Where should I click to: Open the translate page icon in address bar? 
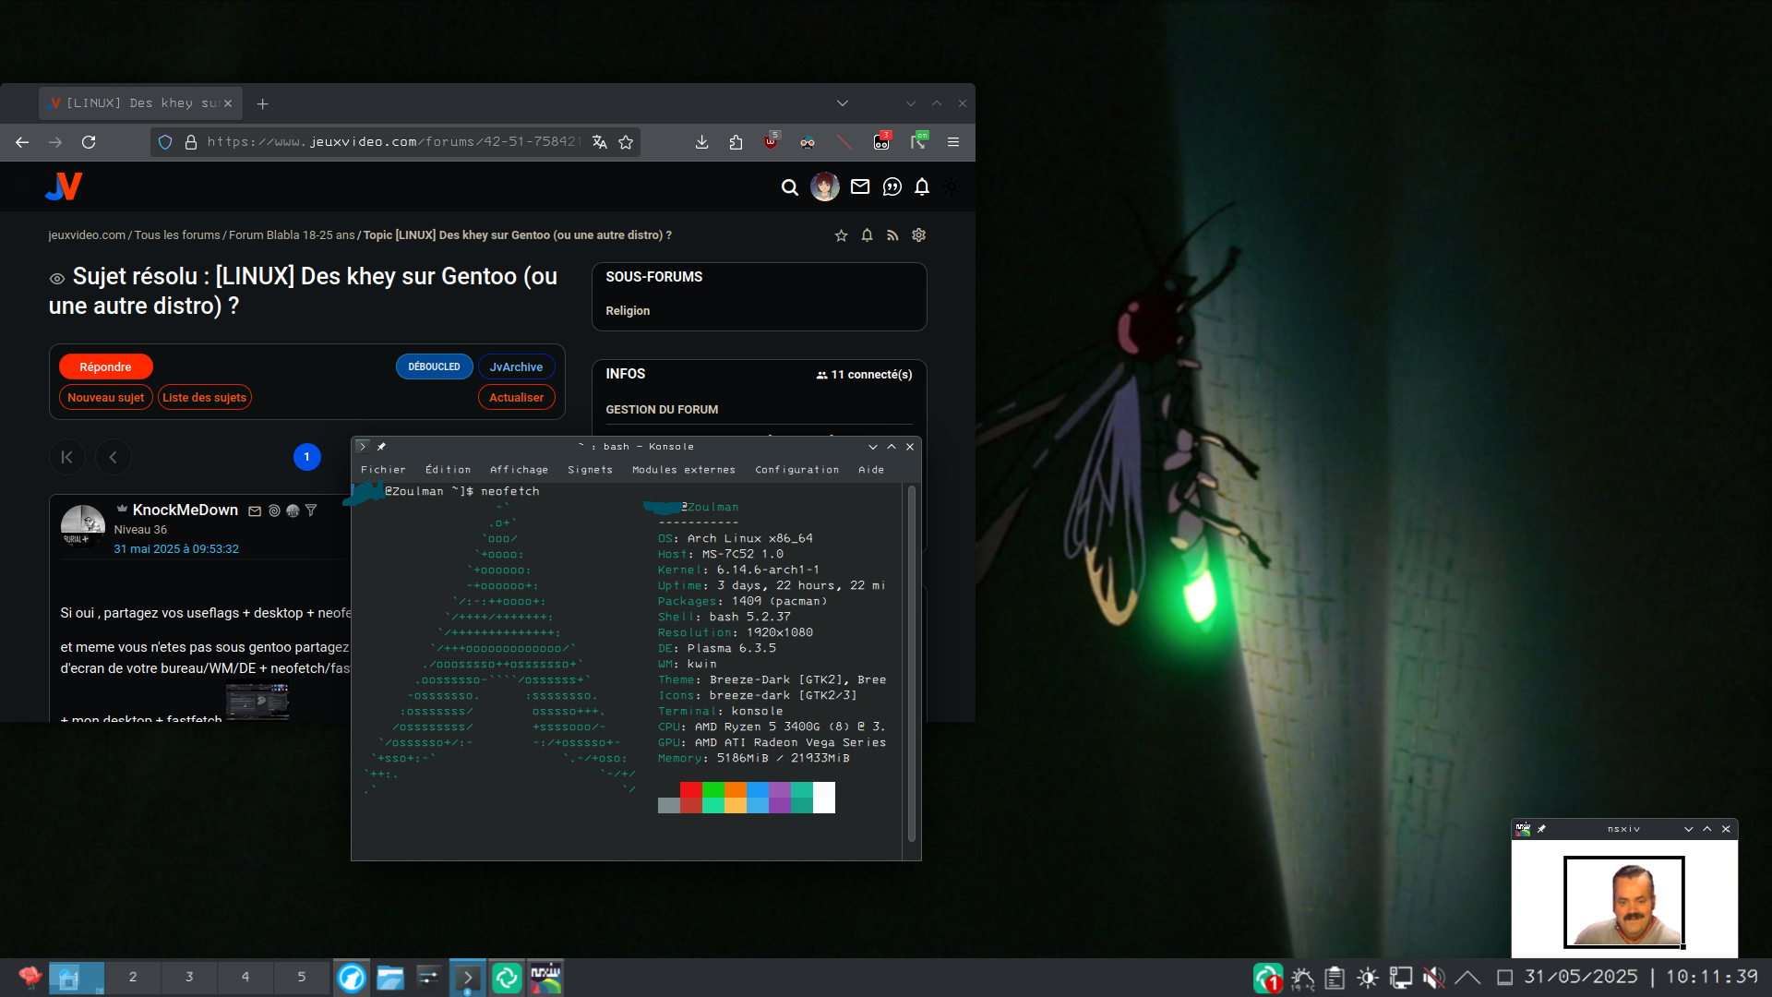point(600,142)
